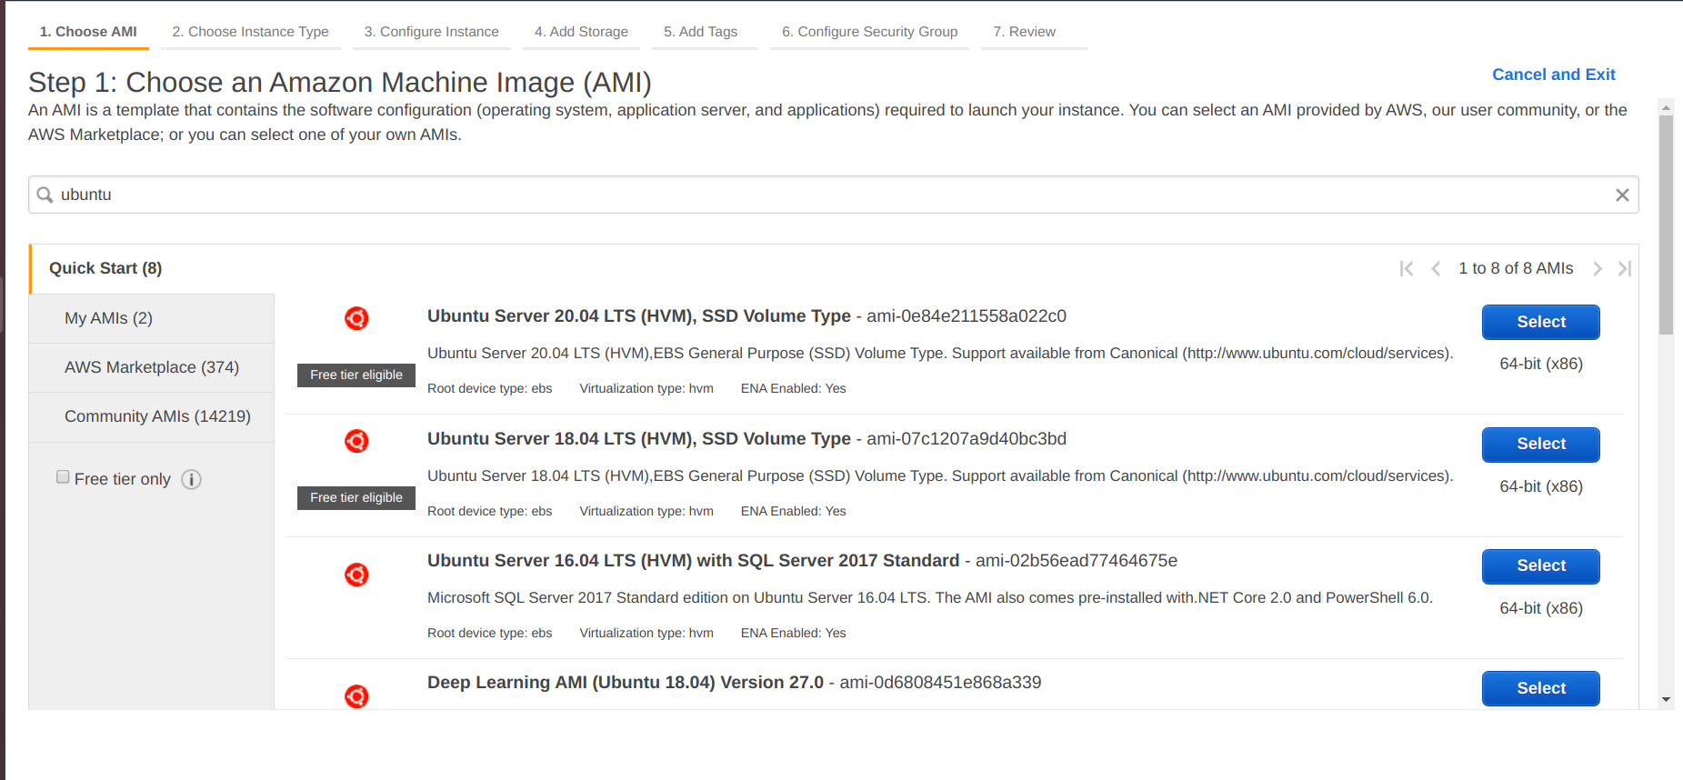This screenshot has height=780, width=1683.
Task: Show Community AMIs list
Action: point(157,416)
